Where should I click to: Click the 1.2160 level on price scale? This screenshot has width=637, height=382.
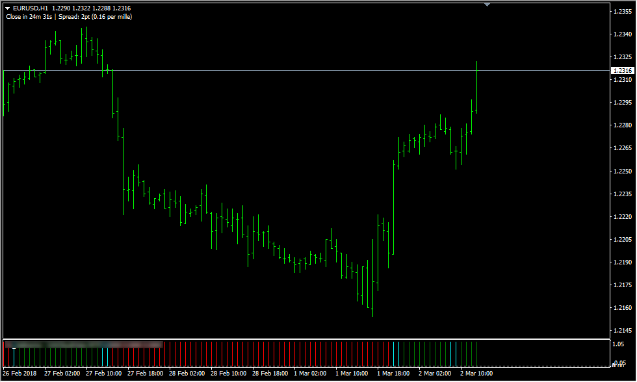tap(623, 308)
